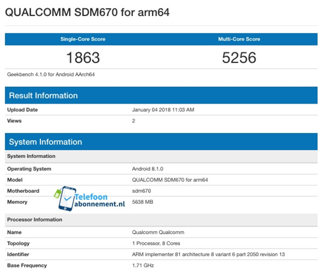The height and width of the screenshot is (276, 322).
Task: Click the single-core score value 1863
Action: (83, 57)
